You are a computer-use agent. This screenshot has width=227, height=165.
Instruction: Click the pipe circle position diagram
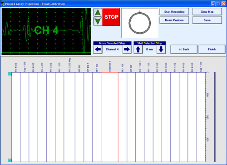140,23
